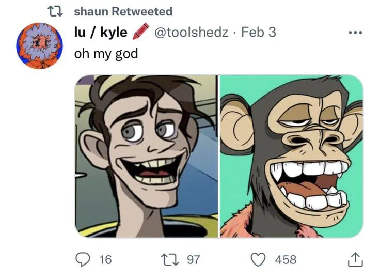Click the dot separator before 'Feb 3'
This screenshot has height=280, width=380.
click(x=235, y=33)
